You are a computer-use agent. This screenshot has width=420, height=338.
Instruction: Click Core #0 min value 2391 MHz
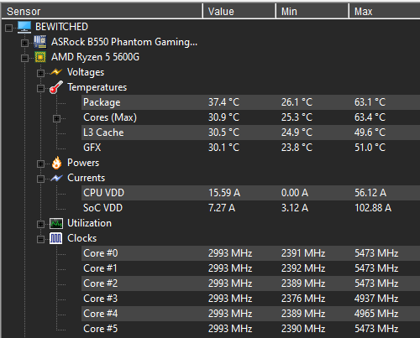point(303,253)
